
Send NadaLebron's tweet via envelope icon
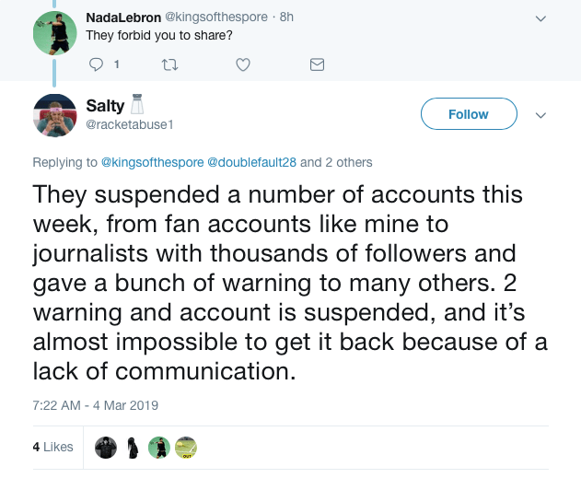tap(316, 64)
